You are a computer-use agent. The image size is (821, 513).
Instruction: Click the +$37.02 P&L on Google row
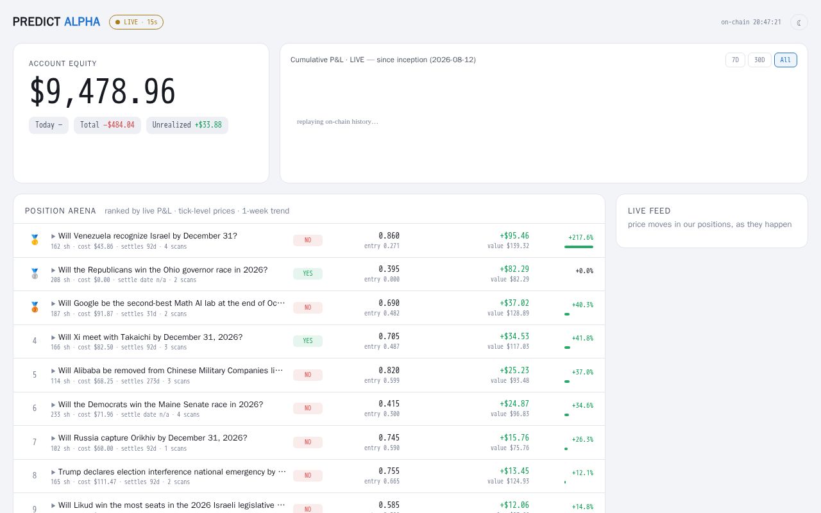click(514, 303)
